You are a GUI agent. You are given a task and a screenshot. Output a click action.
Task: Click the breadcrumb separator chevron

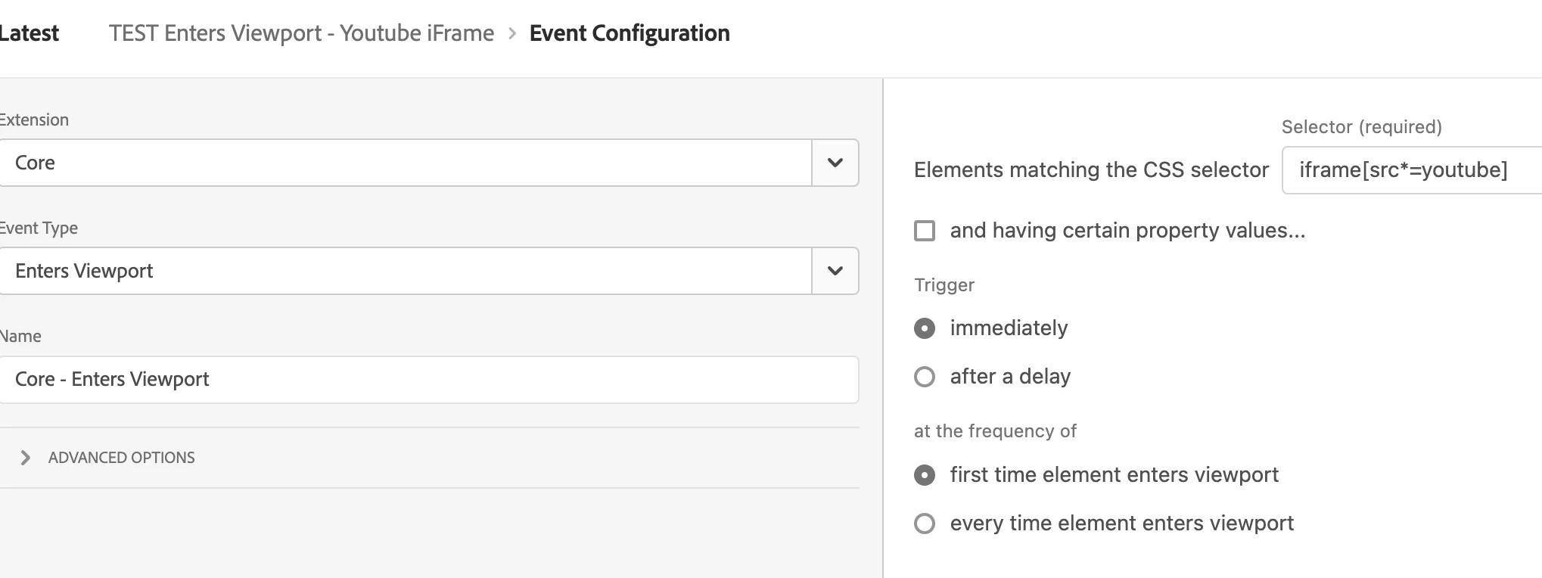(512, 33)
